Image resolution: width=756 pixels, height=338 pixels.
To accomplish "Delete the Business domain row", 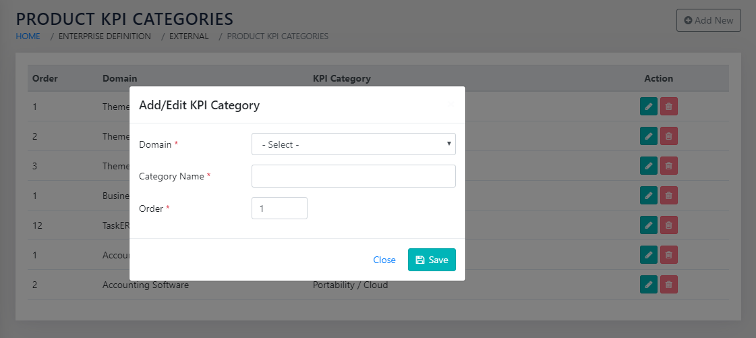I will 668,196.
